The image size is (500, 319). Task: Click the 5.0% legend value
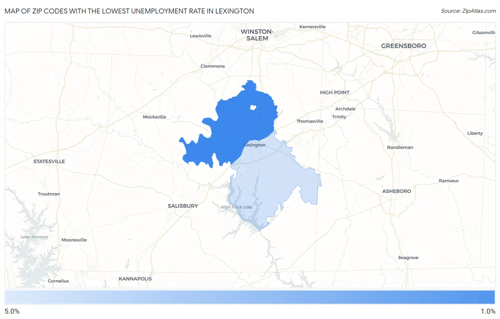point(12,312)
